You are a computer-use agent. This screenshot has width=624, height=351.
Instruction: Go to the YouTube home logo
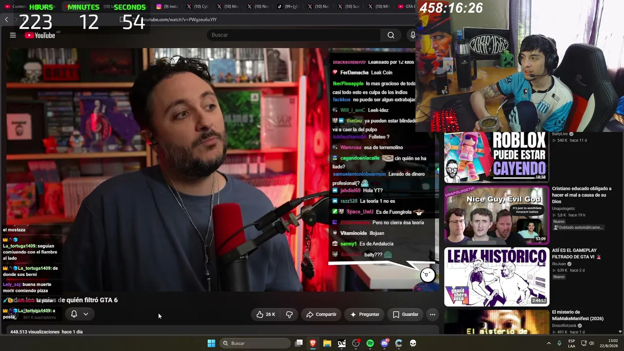point(40,35)
